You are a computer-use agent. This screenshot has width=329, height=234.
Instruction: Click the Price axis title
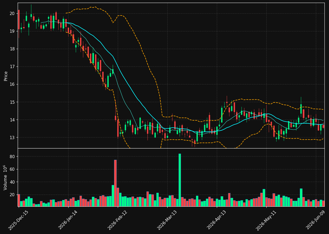6,76
